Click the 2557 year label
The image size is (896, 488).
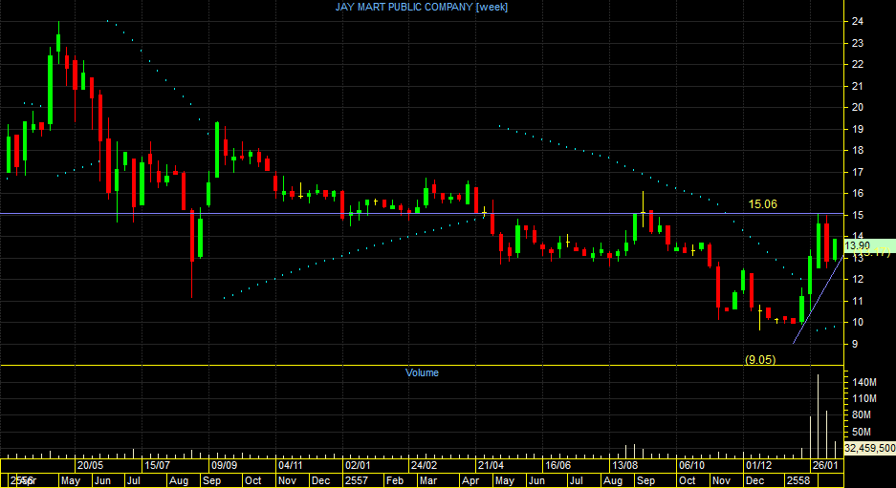click(x=357, y=480)
